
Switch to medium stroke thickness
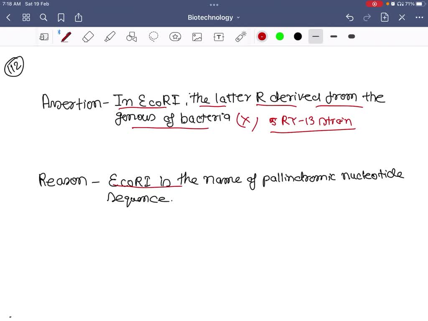(x=334, y=36)
